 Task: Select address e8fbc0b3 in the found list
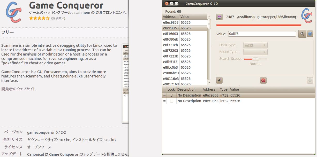171,67
